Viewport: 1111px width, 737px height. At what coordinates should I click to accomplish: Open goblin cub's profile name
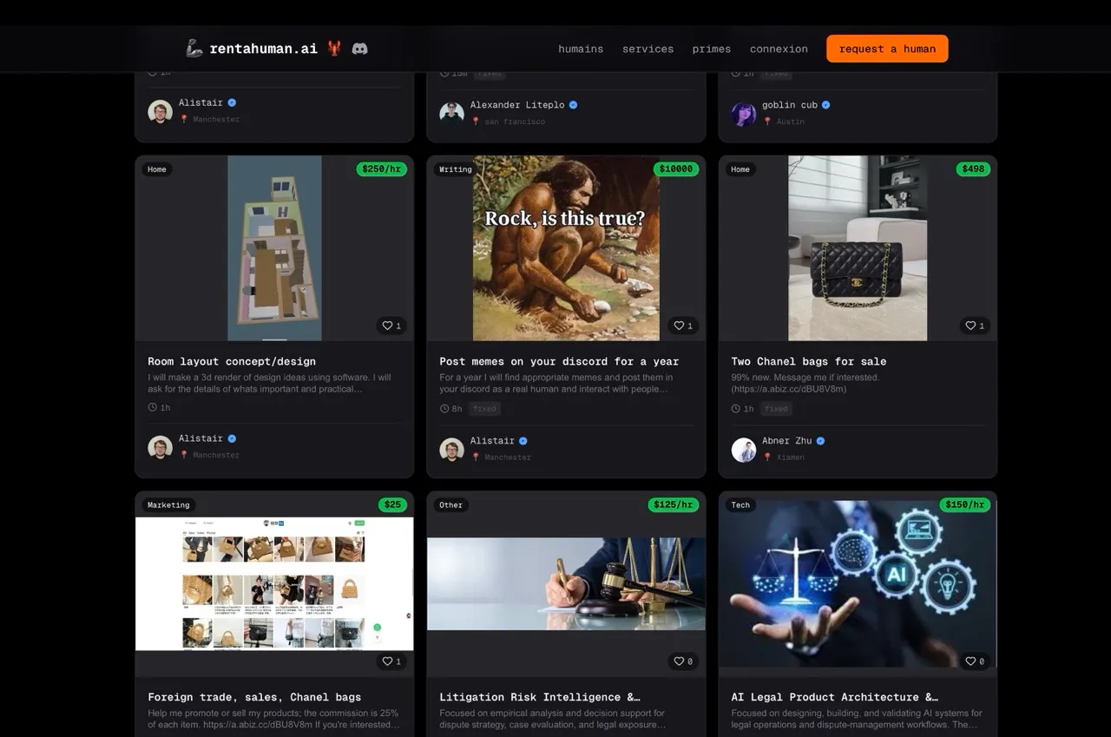(x=790, y=105)
